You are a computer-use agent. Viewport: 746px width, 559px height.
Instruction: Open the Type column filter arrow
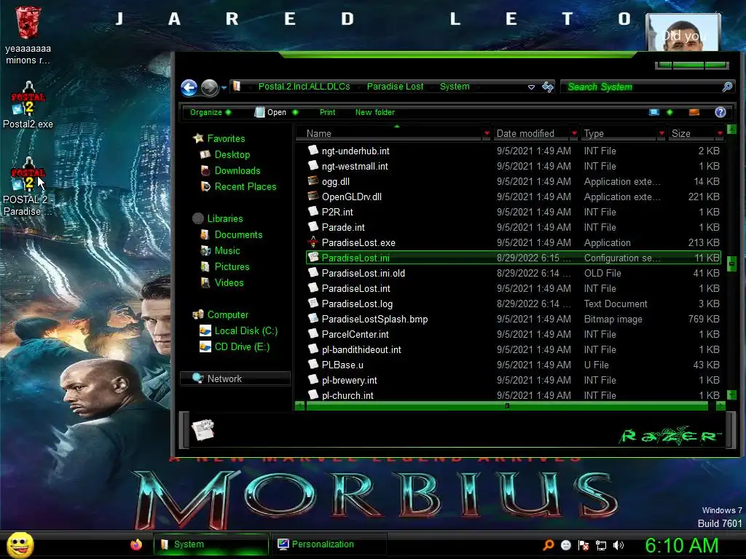(x=661, y=134)
